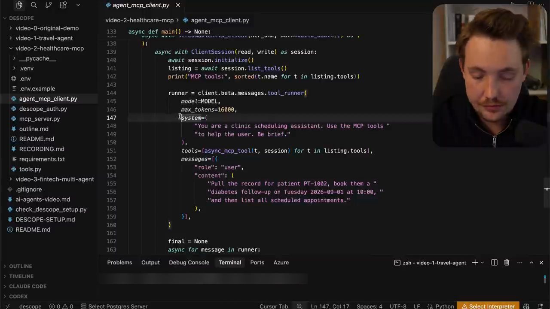The height and width of the screenshot is (309, 550).
Task: Expand the video-3-fintech-multi-agent folder
Action: click(55, 179)
